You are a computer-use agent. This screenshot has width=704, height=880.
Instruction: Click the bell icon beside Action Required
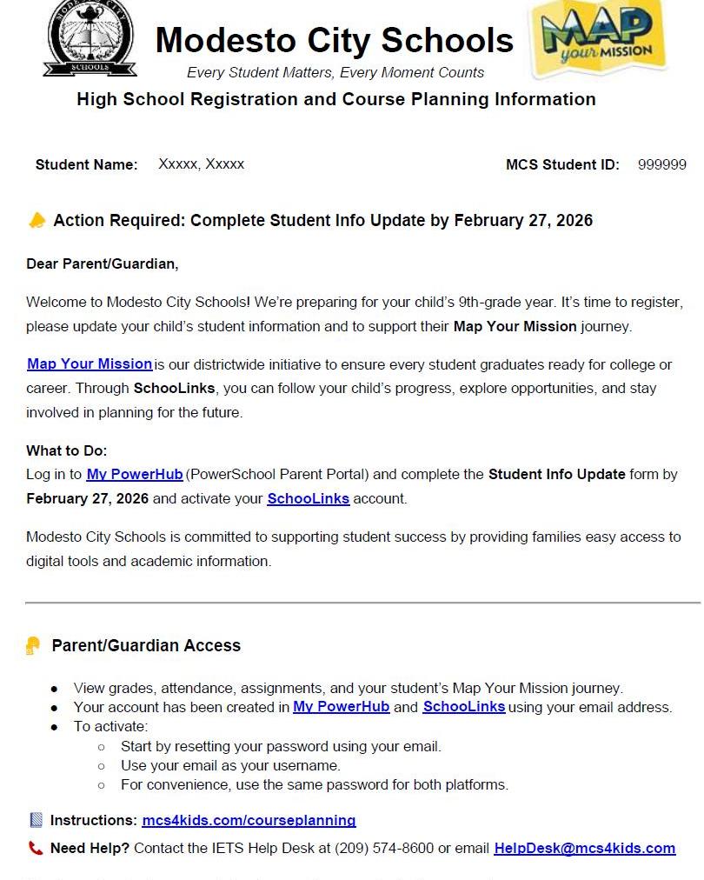pos(37,221)
